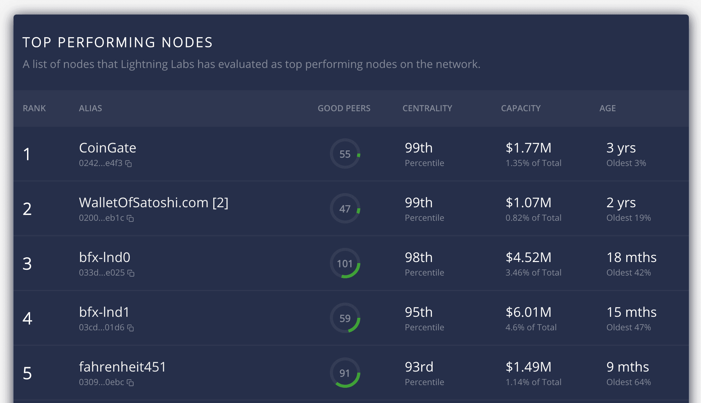
Task: Copy bfx-lnd1's node identifier
Action: tap(131, 328)
